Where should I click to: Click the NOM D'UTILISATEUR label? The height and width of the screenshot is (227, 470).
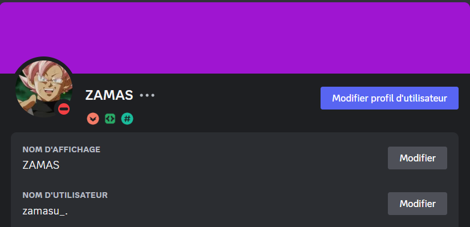(x=65, y=195)
